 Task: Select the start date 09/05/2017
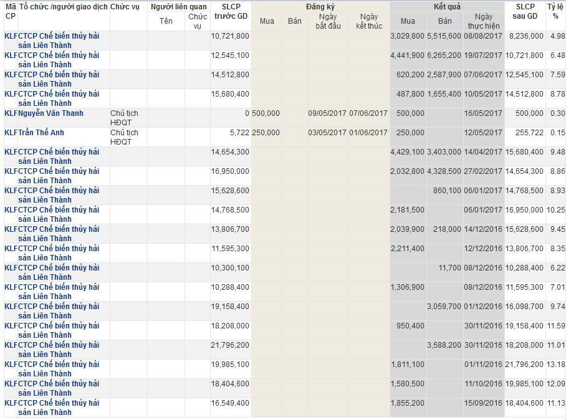(x=327, y=113)
